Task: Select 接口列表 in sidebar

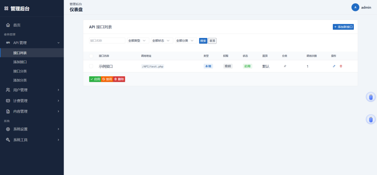Action: coord(32,53)
